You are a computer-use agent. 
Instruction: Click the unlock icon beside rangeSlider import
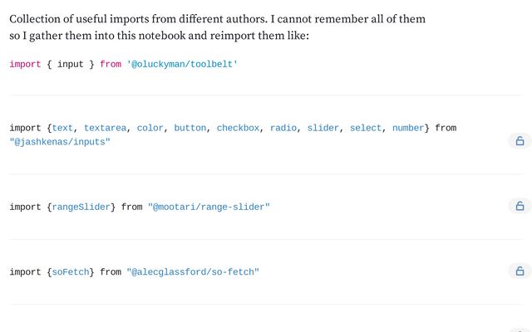(x=520, y=206)
